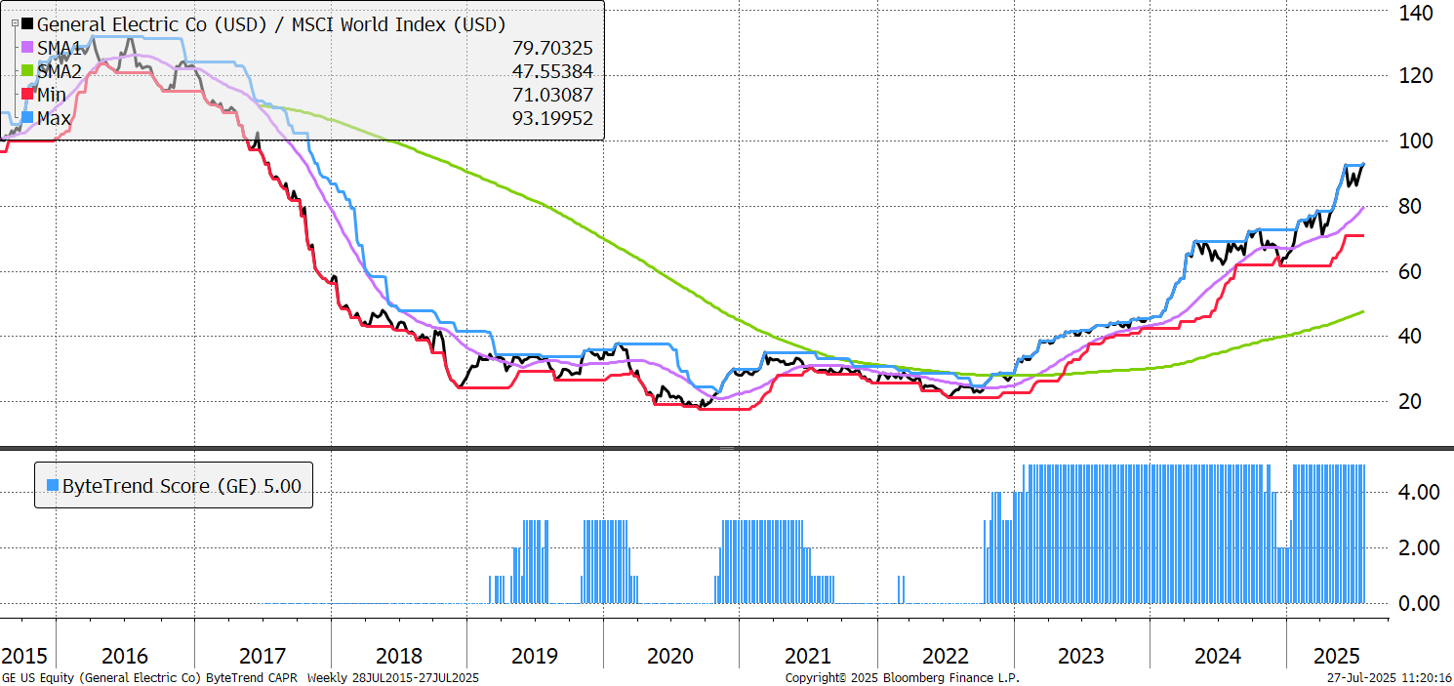Click the 2021 year label
This screenshot has width=1454, height=686.
(x=808, y=655)
